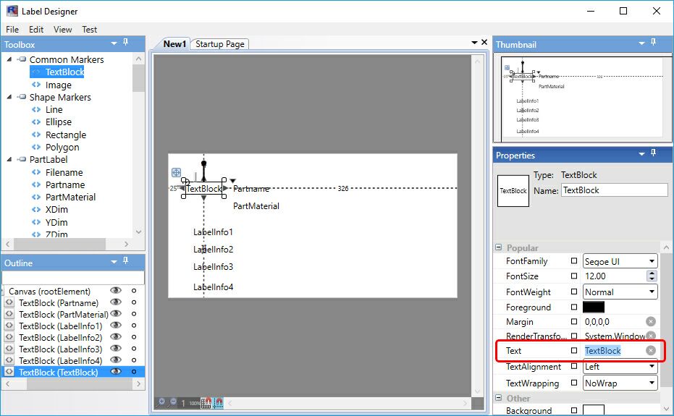The image size is (674, 416).
Task: Open the Edit menu
Action: tap(36, 29)
